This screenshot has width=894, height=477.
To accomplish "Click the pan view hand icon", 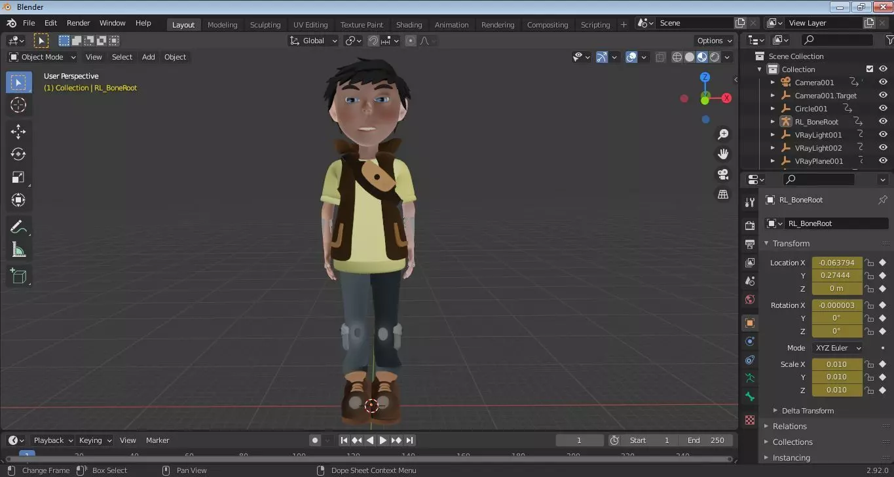I will (723, 154).
